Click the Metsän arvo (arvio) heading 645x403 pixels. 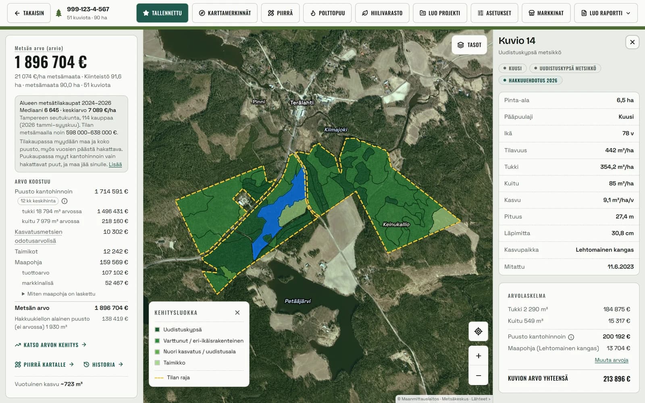coord(39,48)
